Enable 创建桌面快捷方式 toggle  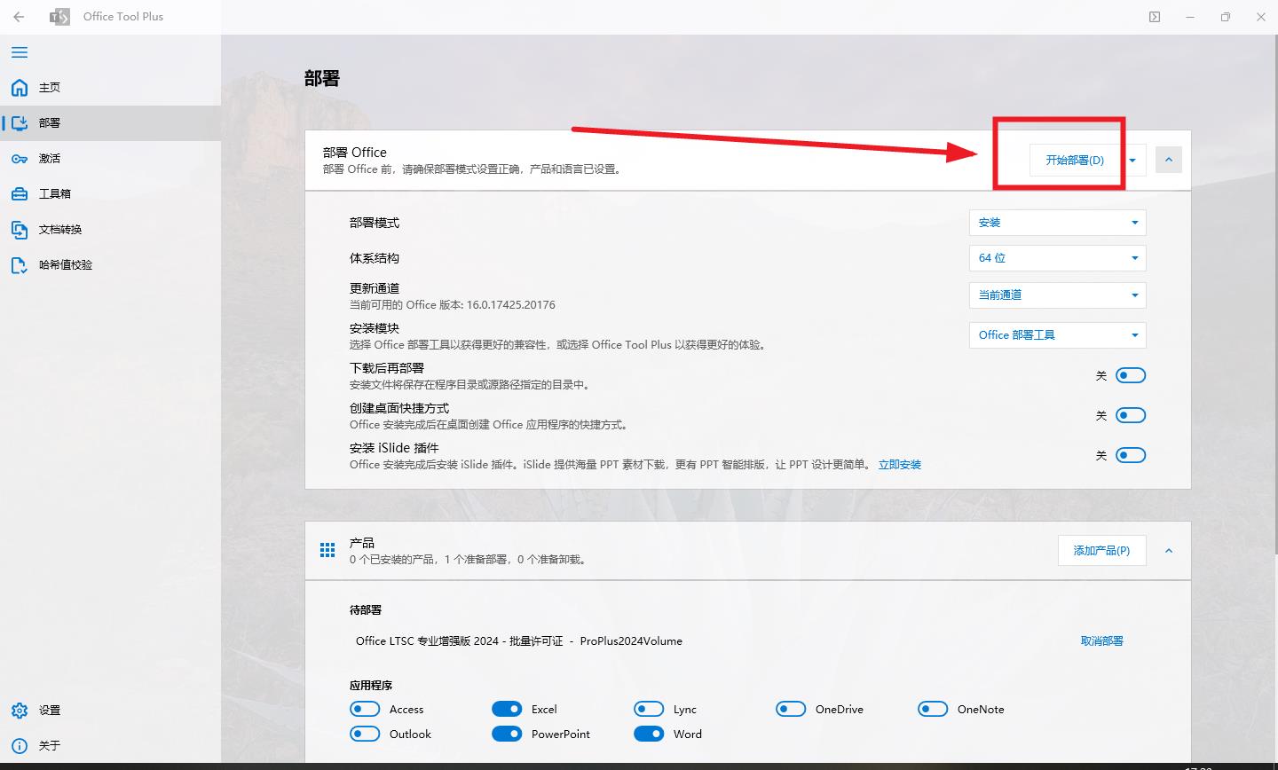pyautogui.click(x=1131, y=414)
